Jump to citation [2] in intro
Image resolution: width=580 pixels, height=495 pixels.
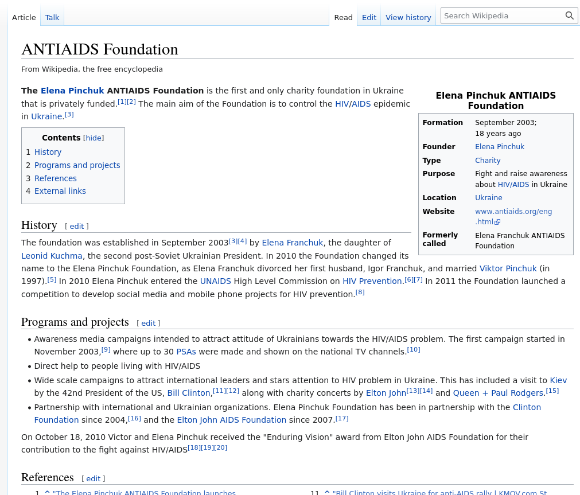[131, 102]
